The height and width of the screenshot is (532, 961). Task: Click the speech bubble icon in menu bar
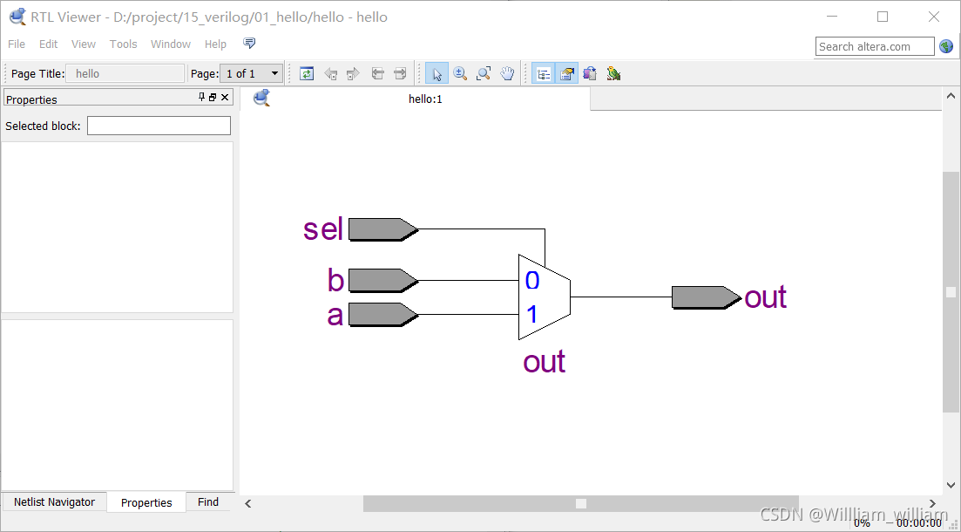point(249,43)
